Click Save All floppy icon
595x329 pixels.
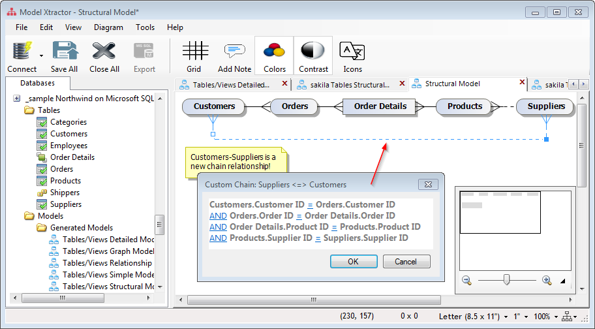pyautogui.click(x=65, y=51)
